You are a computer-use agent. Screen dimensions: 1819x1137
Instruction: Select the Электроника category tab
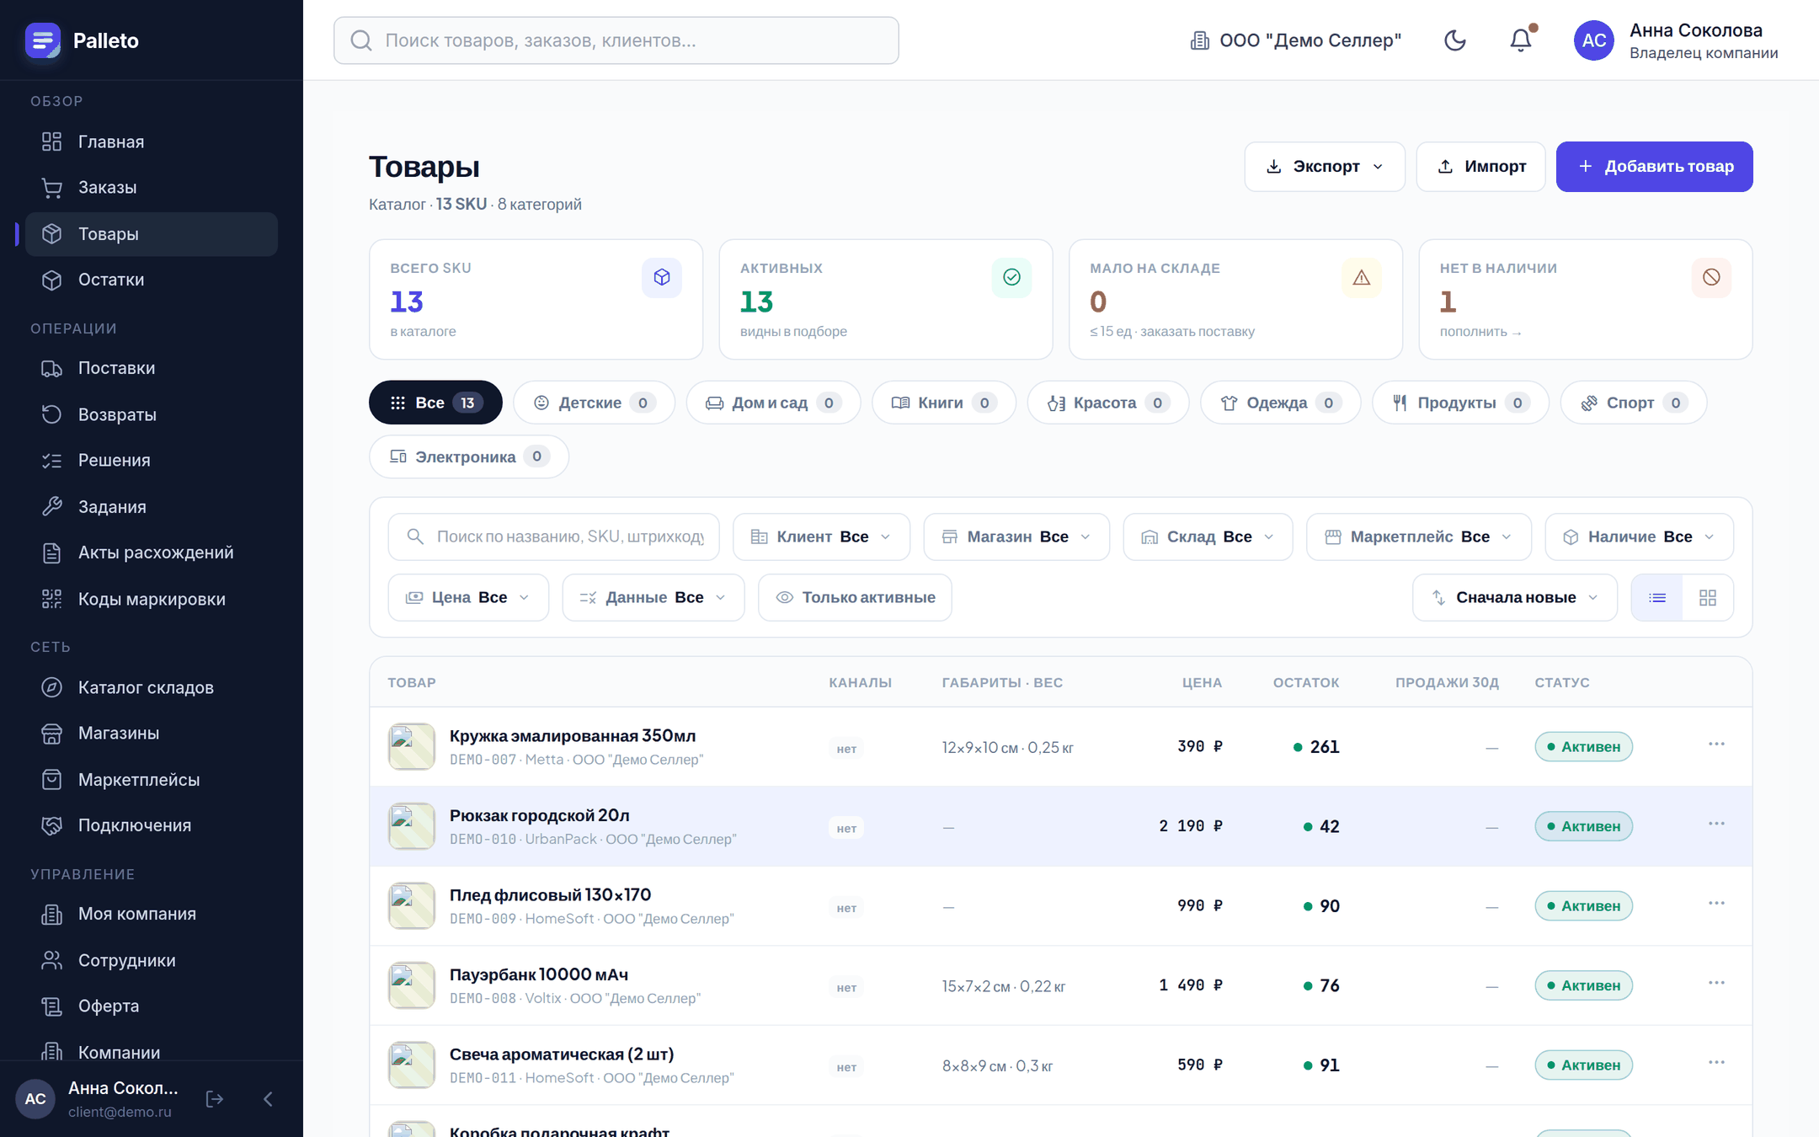click(x=468, y=456)
